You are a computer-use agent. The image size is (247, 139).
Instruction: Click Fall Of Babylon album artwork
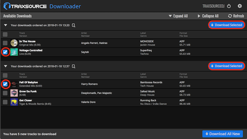14,84
